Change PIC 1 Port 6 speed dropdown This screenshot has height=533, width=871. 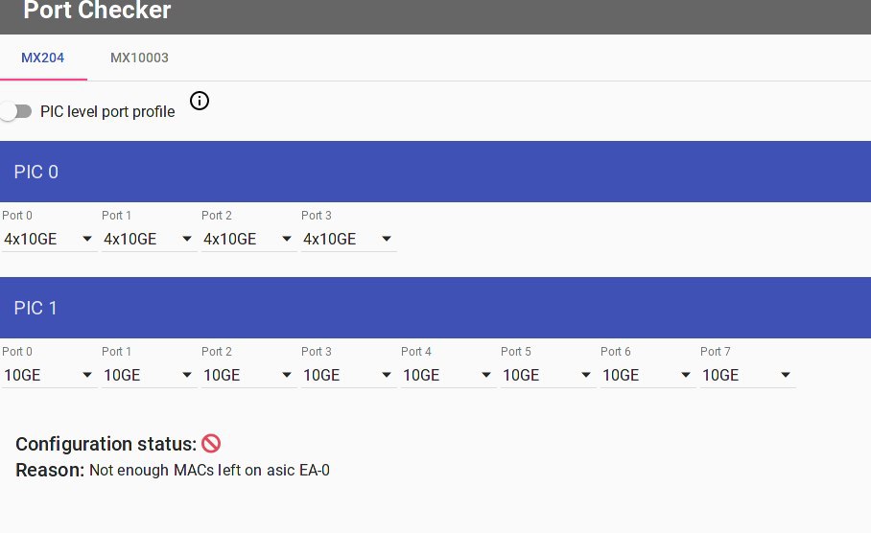coord(647,375)
